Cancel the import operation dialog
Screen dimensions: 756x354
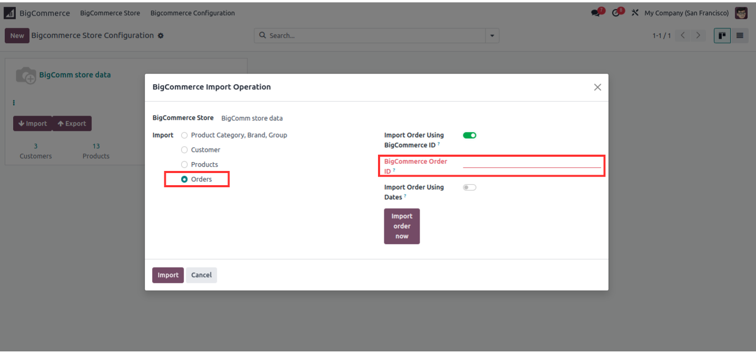(x=201, y=275)
